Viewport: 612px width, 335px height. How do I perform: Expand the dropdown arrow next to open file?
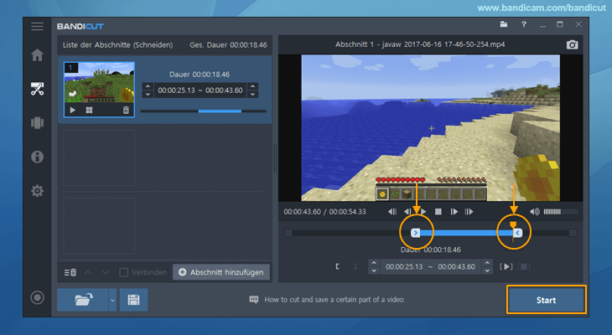113,300
